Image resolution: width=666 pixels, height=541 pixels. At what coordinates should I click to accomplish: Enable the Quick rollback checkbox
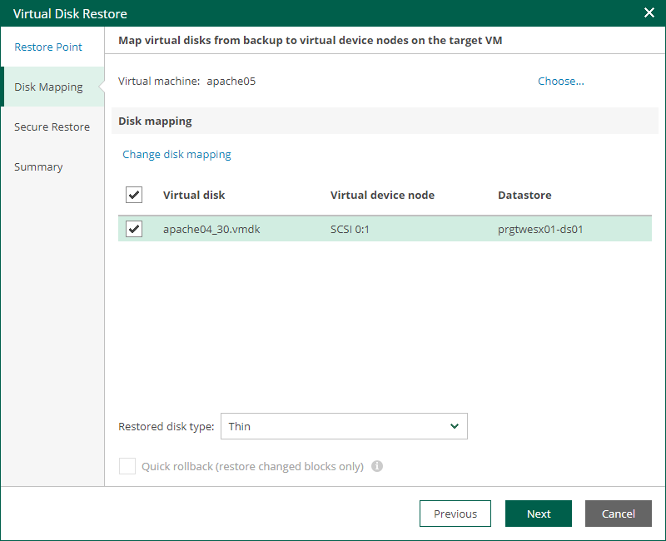127,466
